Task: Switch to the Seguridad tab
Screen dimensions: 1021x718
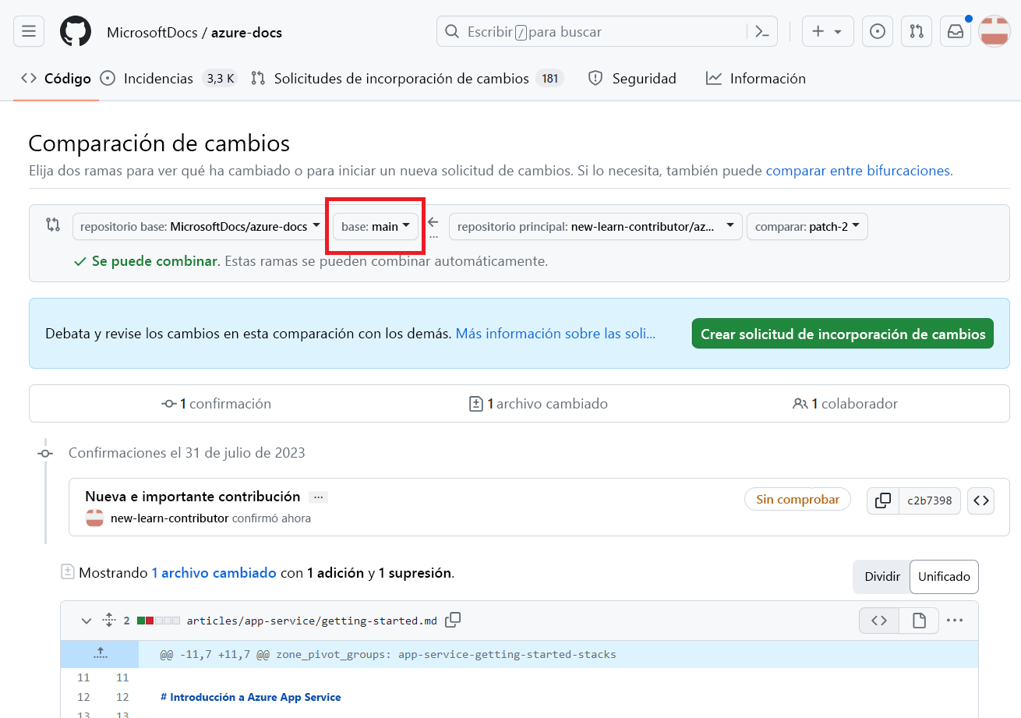Action: (632, 78)
